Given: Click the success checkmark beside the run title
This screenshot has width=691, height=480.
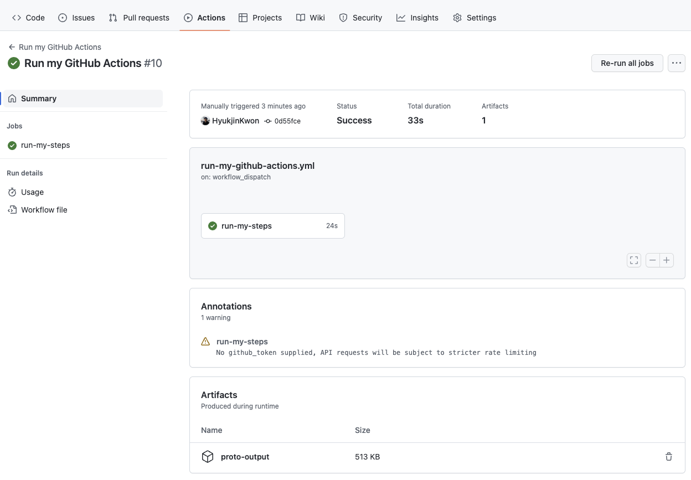Looking at the screenshot, I should pyautogui.click(x=14, y=63).
